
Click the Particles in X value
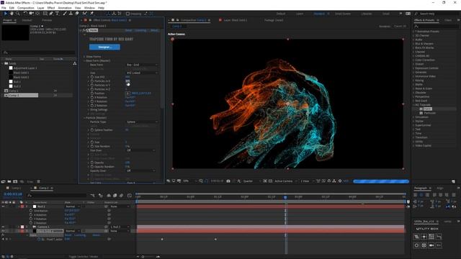point(127,81)
